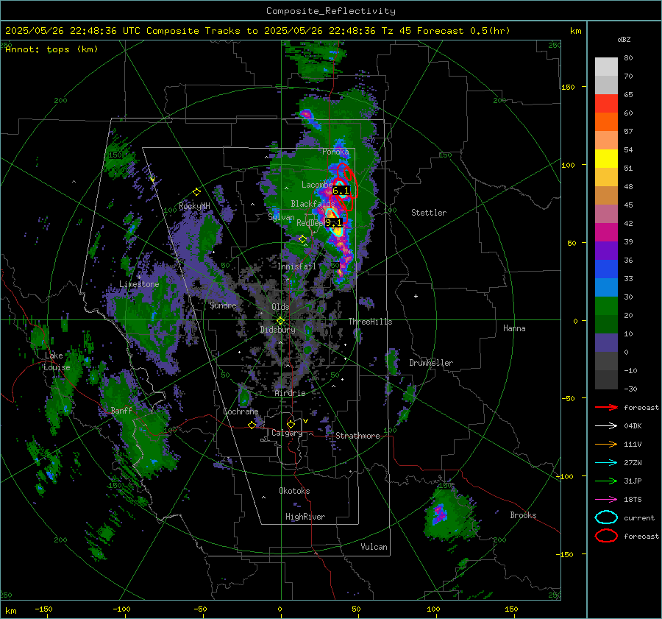Click the HighRiver city label

[305, 517]
